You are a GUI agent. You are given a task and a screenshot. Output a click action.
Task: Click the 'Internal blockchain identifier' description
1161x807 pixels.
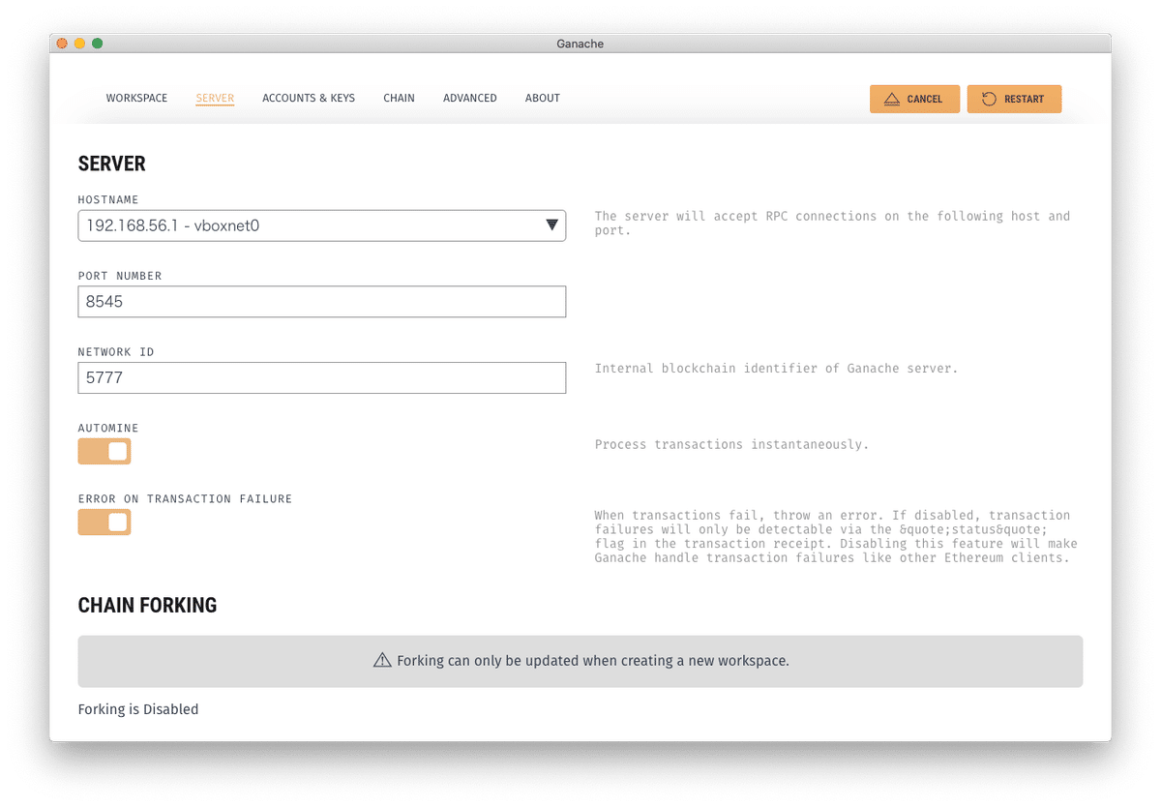(776, 369)
